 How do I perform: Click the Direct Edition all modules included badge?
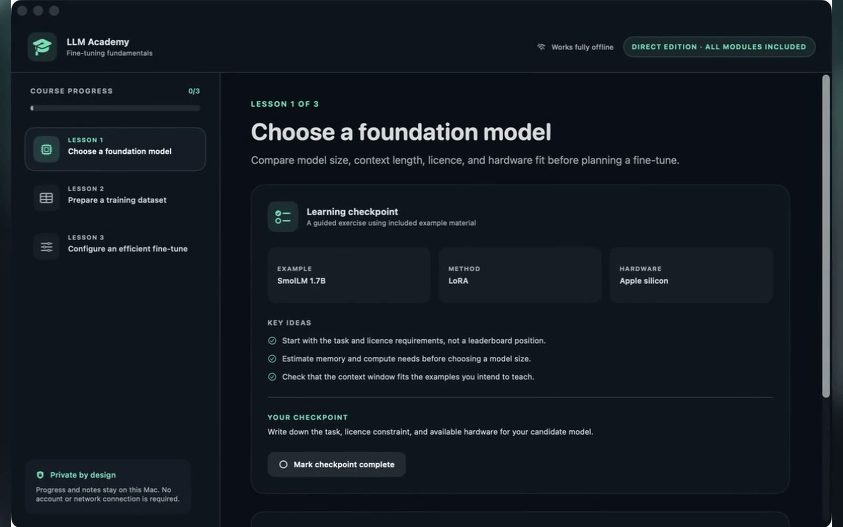pos(719,47)
